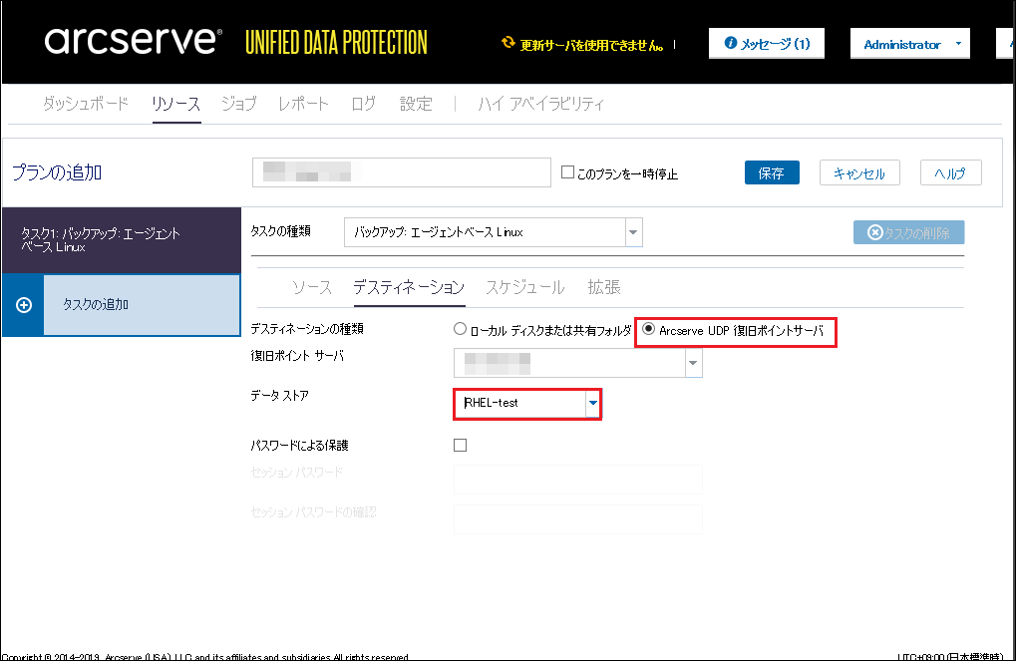Screen dimensions: 1016x661
Task: Open Messages (1) button
Action: 767,44
